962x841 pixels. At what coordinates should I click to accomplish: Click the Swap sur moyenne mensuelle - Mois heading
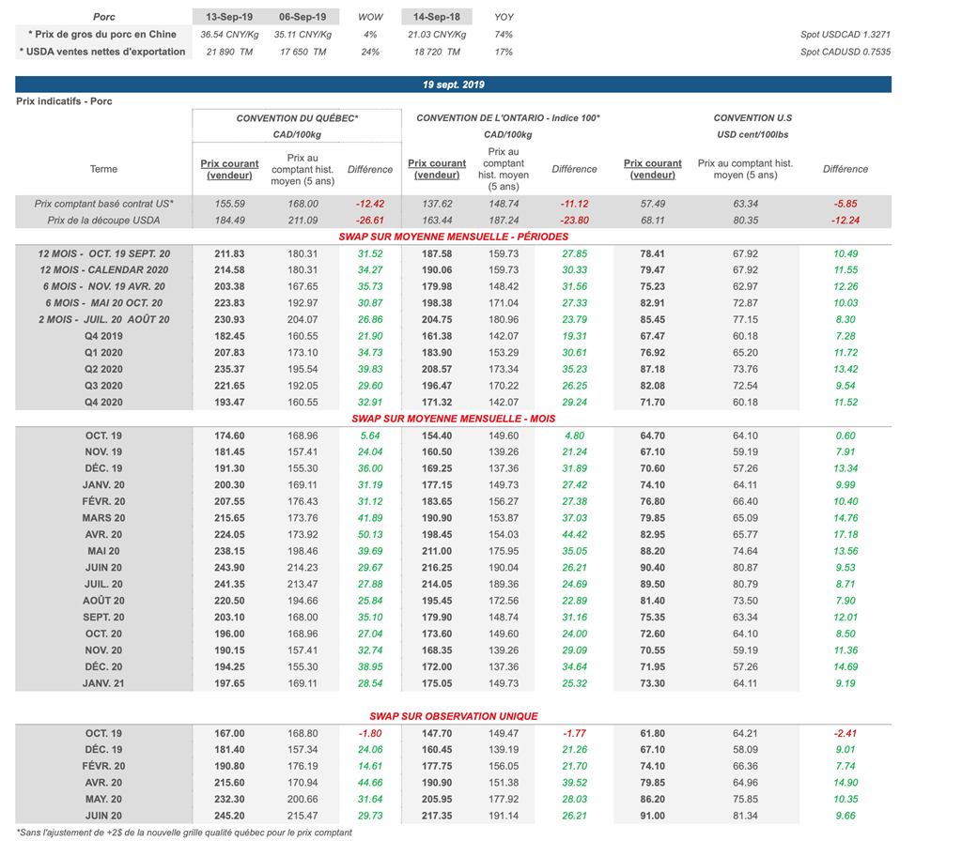point(453,418)
